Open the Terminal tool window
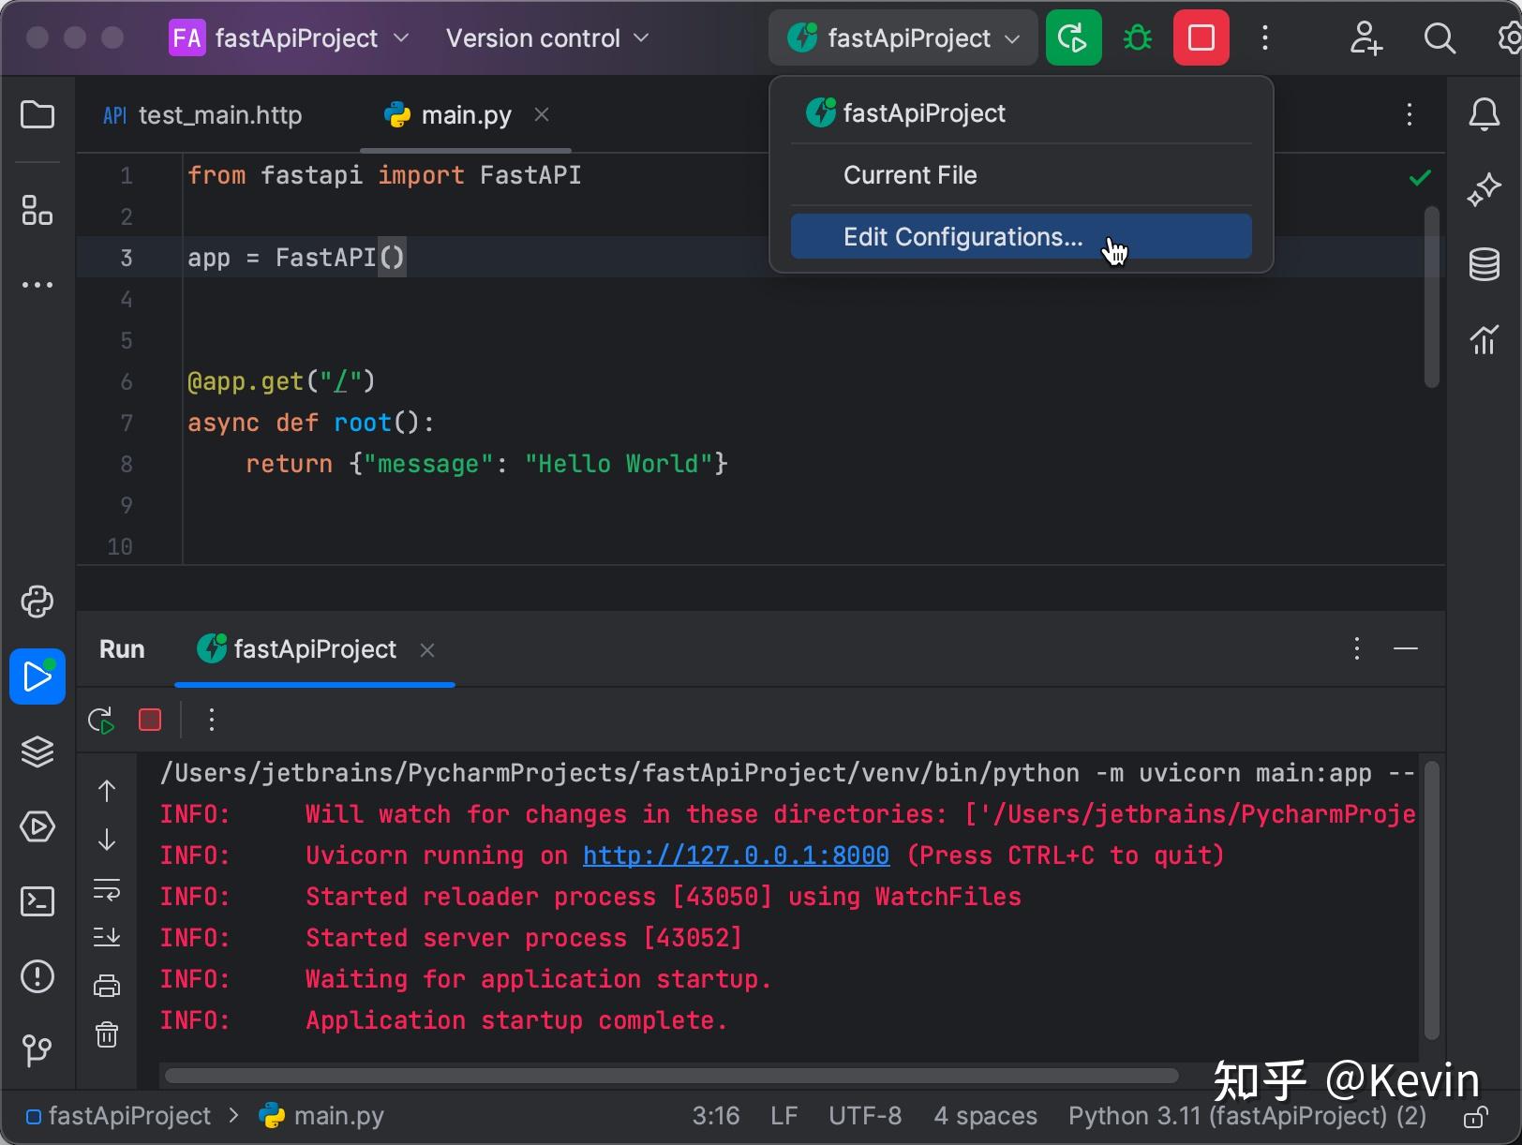Image resolution: width=1522 pixels, height=1145 pixels. point(37,901)
